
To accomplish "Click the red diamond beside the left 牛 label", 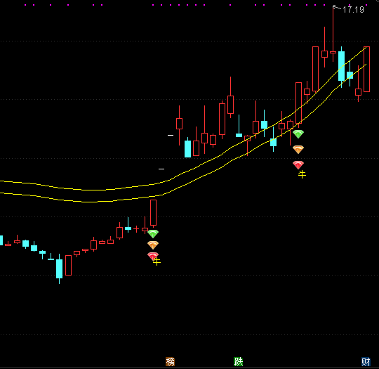I will (x=152, y=256).
